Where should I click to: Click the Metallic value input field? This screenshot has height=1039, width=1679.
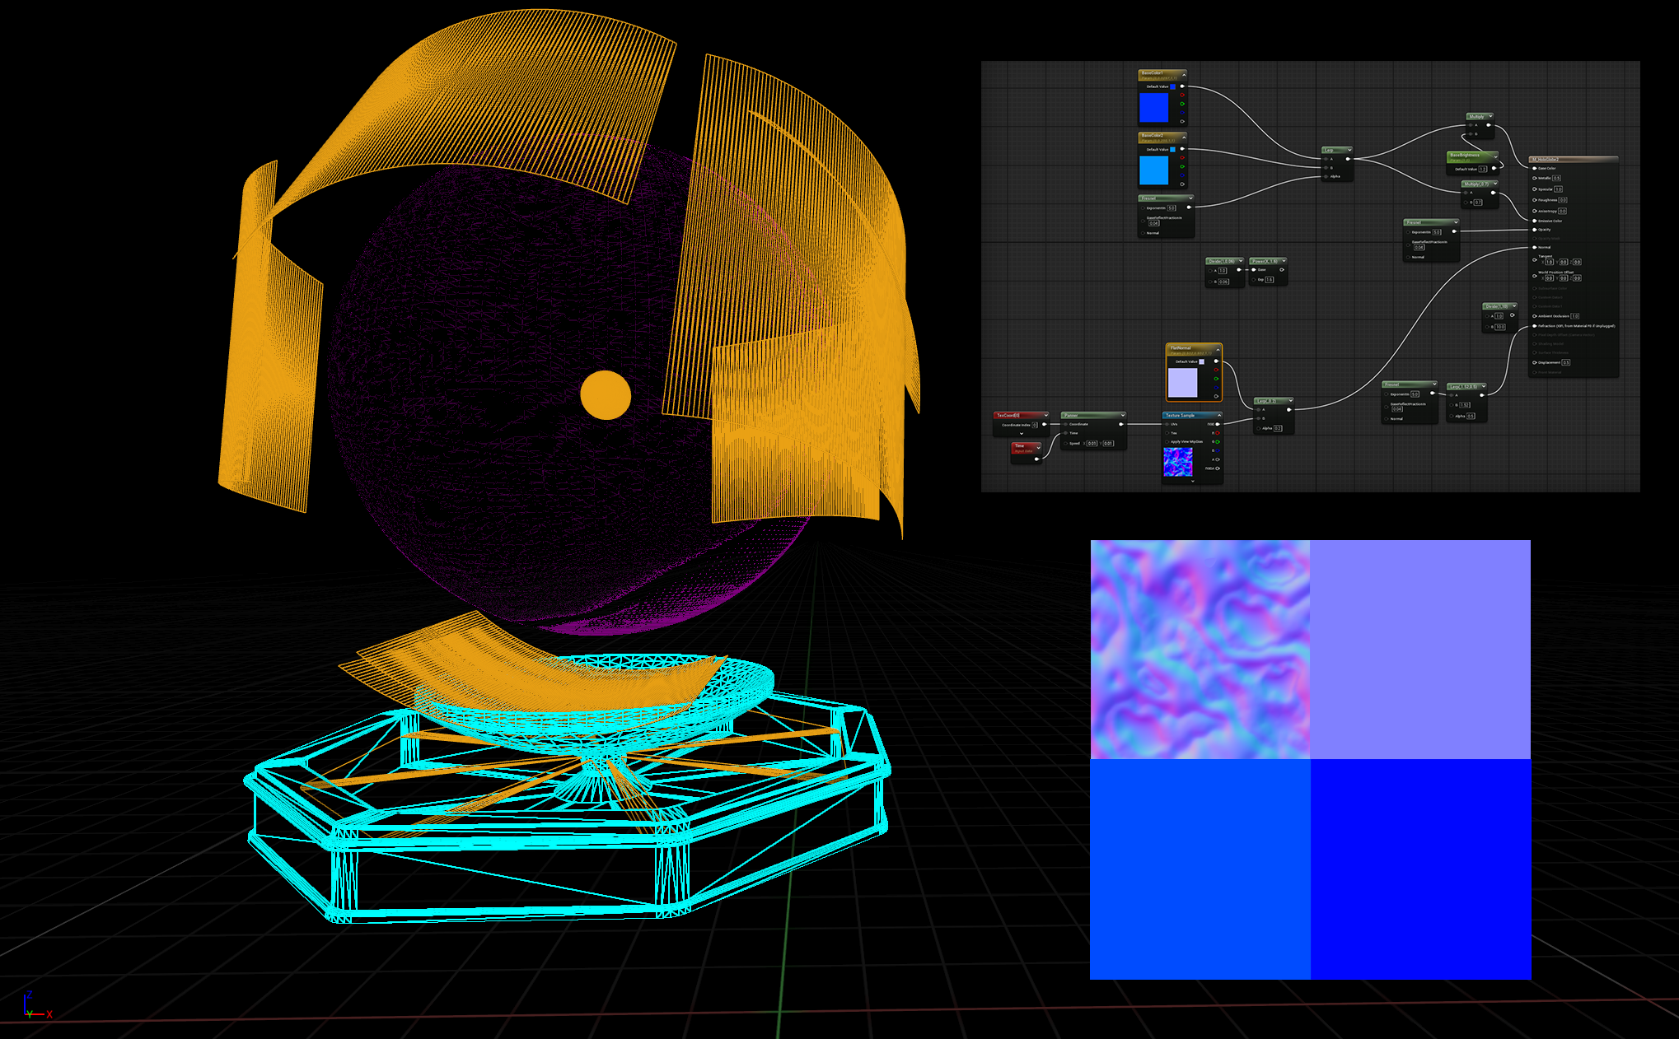[x=1556, y=178]
